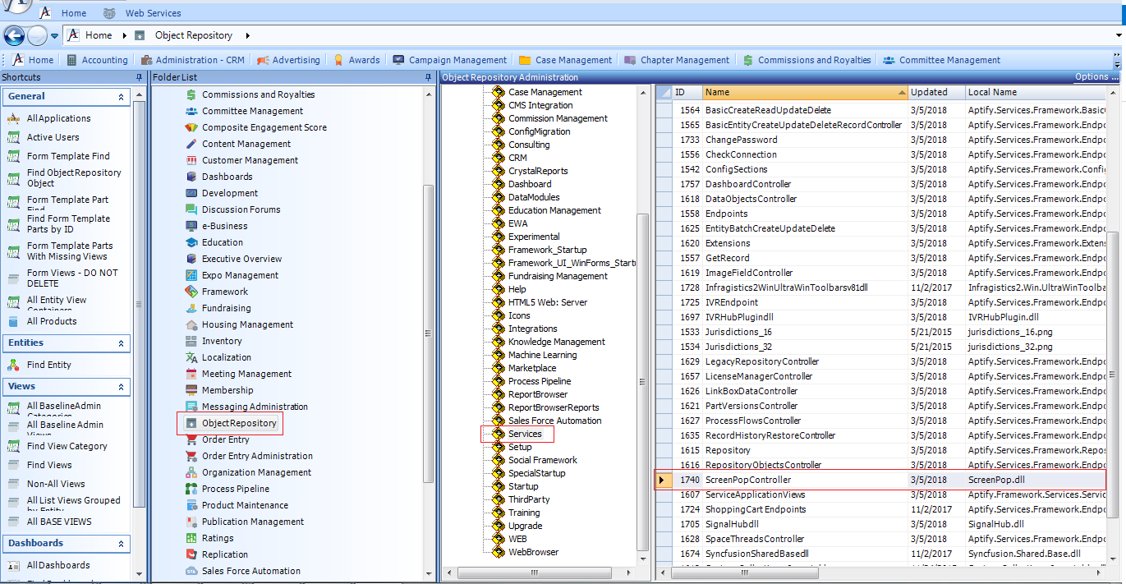Select Committee Management icon in Folder List
Screen dimensions: 1126x584
pos(191,111)
